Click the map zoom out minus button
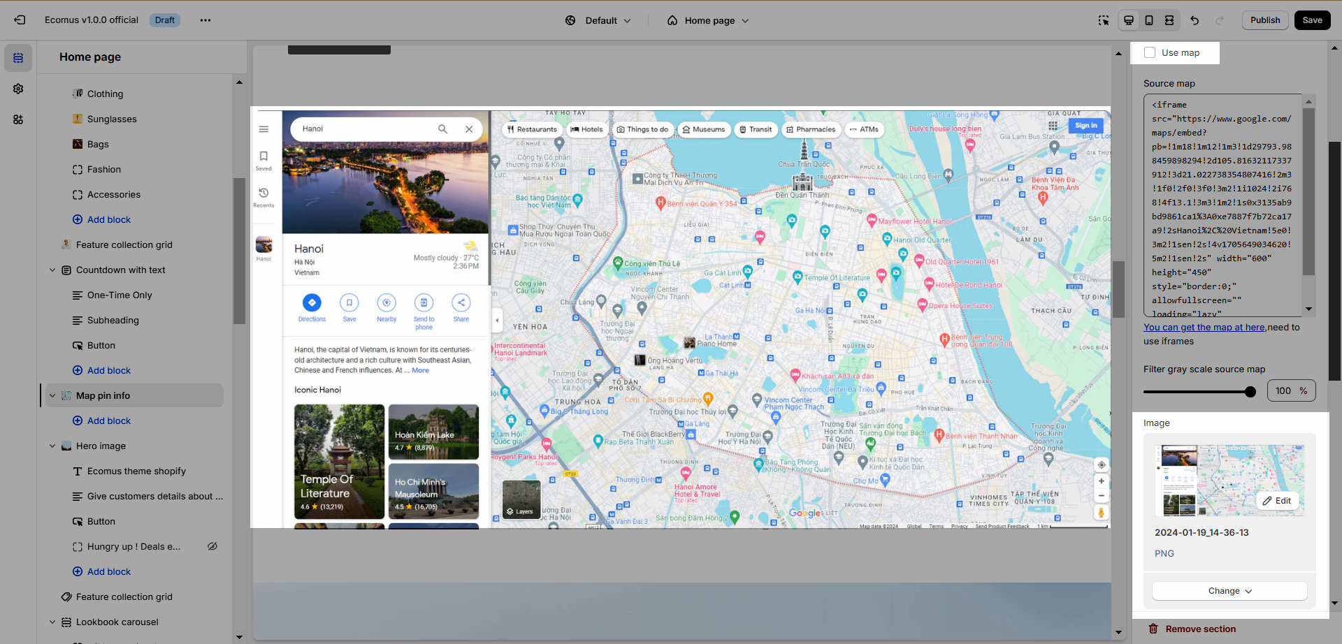 coord(1102,496)
